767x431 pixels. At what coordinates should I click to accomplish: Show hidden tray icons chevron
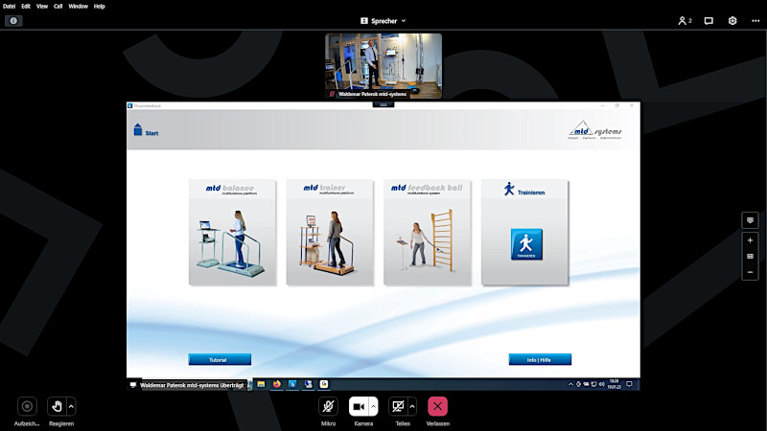point(570,385)
